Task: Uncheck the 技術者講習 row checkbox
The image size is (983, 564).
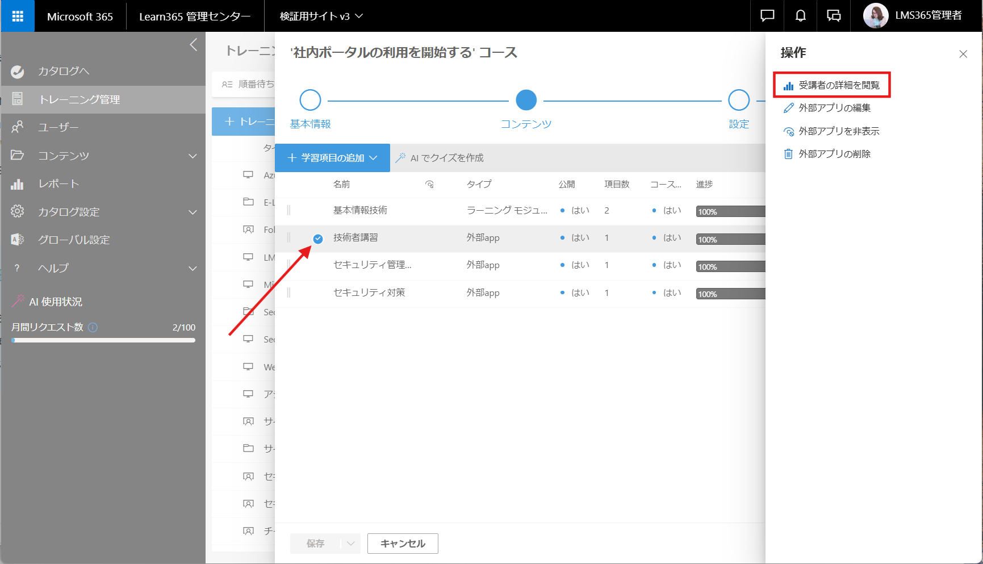Action: tap(318, 239)
